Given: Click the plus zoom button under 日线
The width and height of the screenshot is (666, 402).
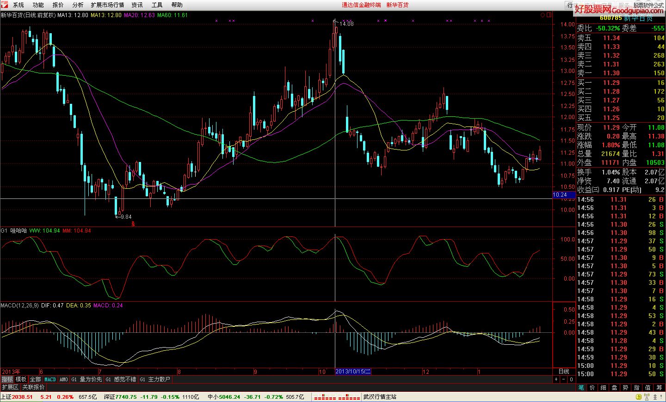Looking at the screenshot, I should pyautogui.click(x=556, y=379).
